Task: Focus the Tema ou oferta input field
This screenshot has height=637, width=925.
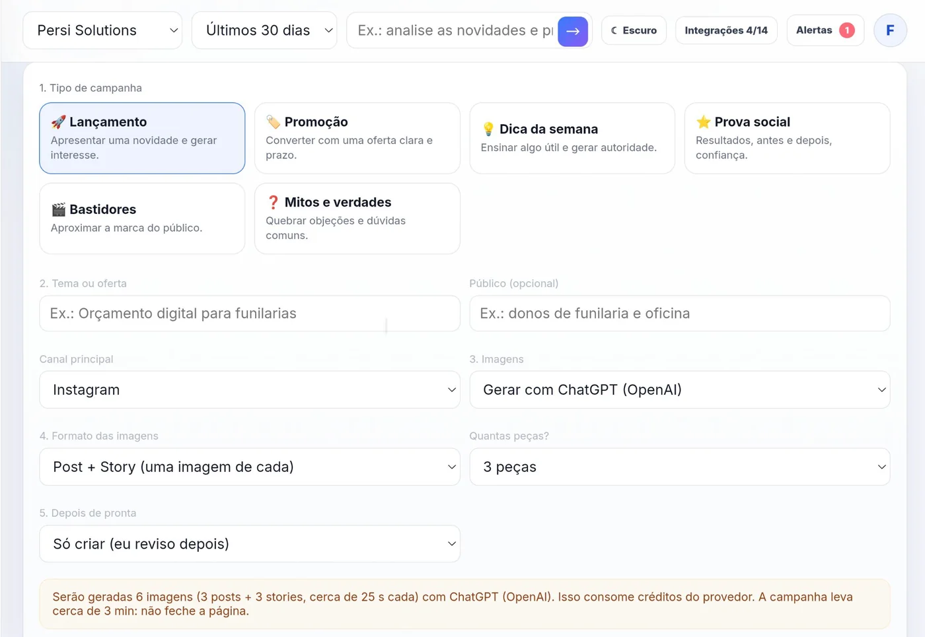Action: [250, 314]
